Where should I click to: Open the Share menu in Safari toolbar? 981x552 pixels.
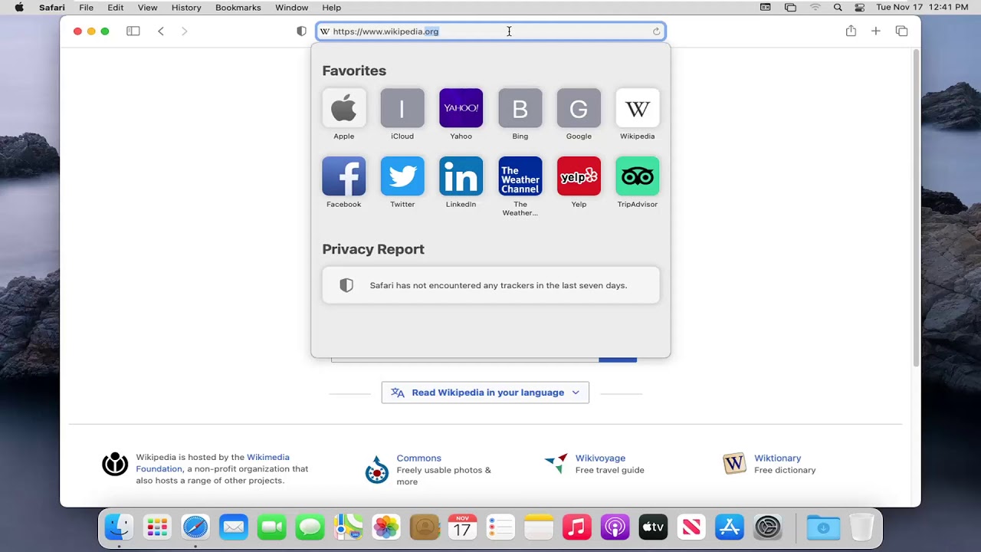851,31
